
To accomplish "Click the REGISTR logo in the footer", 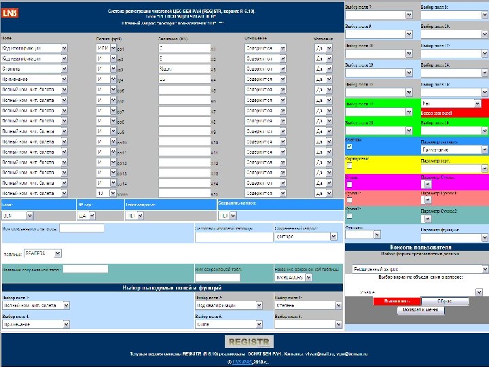I will (249, 341).
